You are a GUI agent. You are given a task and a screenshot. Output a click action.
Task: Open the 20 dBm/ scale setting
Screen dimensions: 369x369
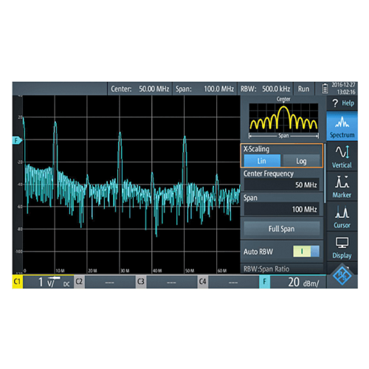(298, 282)
